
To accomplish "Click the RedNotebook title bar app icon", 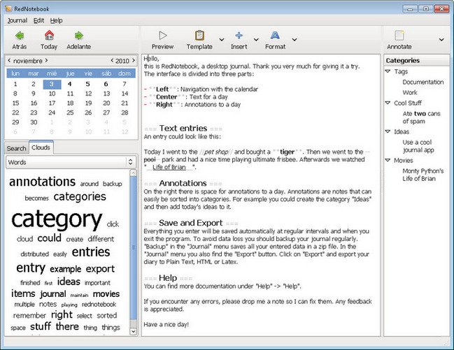I will [8, 8].
